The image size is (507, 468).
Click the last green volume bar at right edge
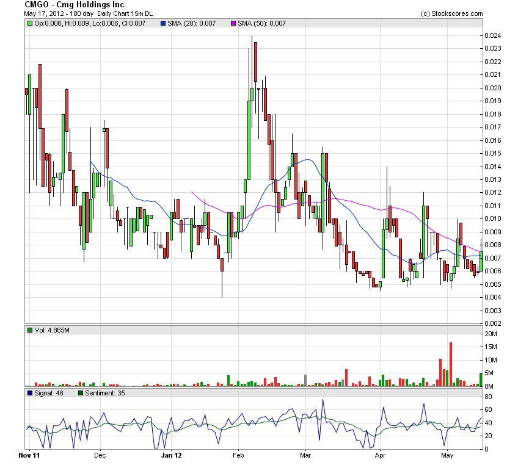[481, 380]
